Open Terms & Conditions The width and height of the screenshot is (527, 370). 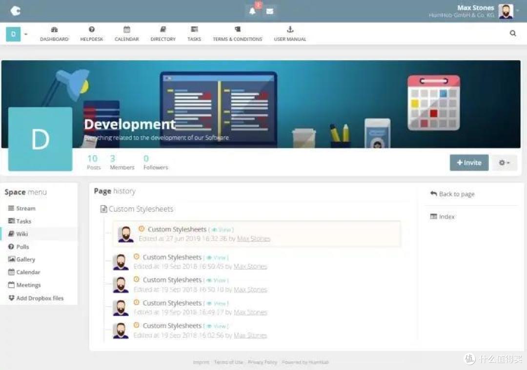pyautogui.click(x=237, y=34)
